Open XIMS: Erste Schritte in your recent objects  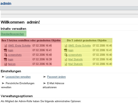19,46
